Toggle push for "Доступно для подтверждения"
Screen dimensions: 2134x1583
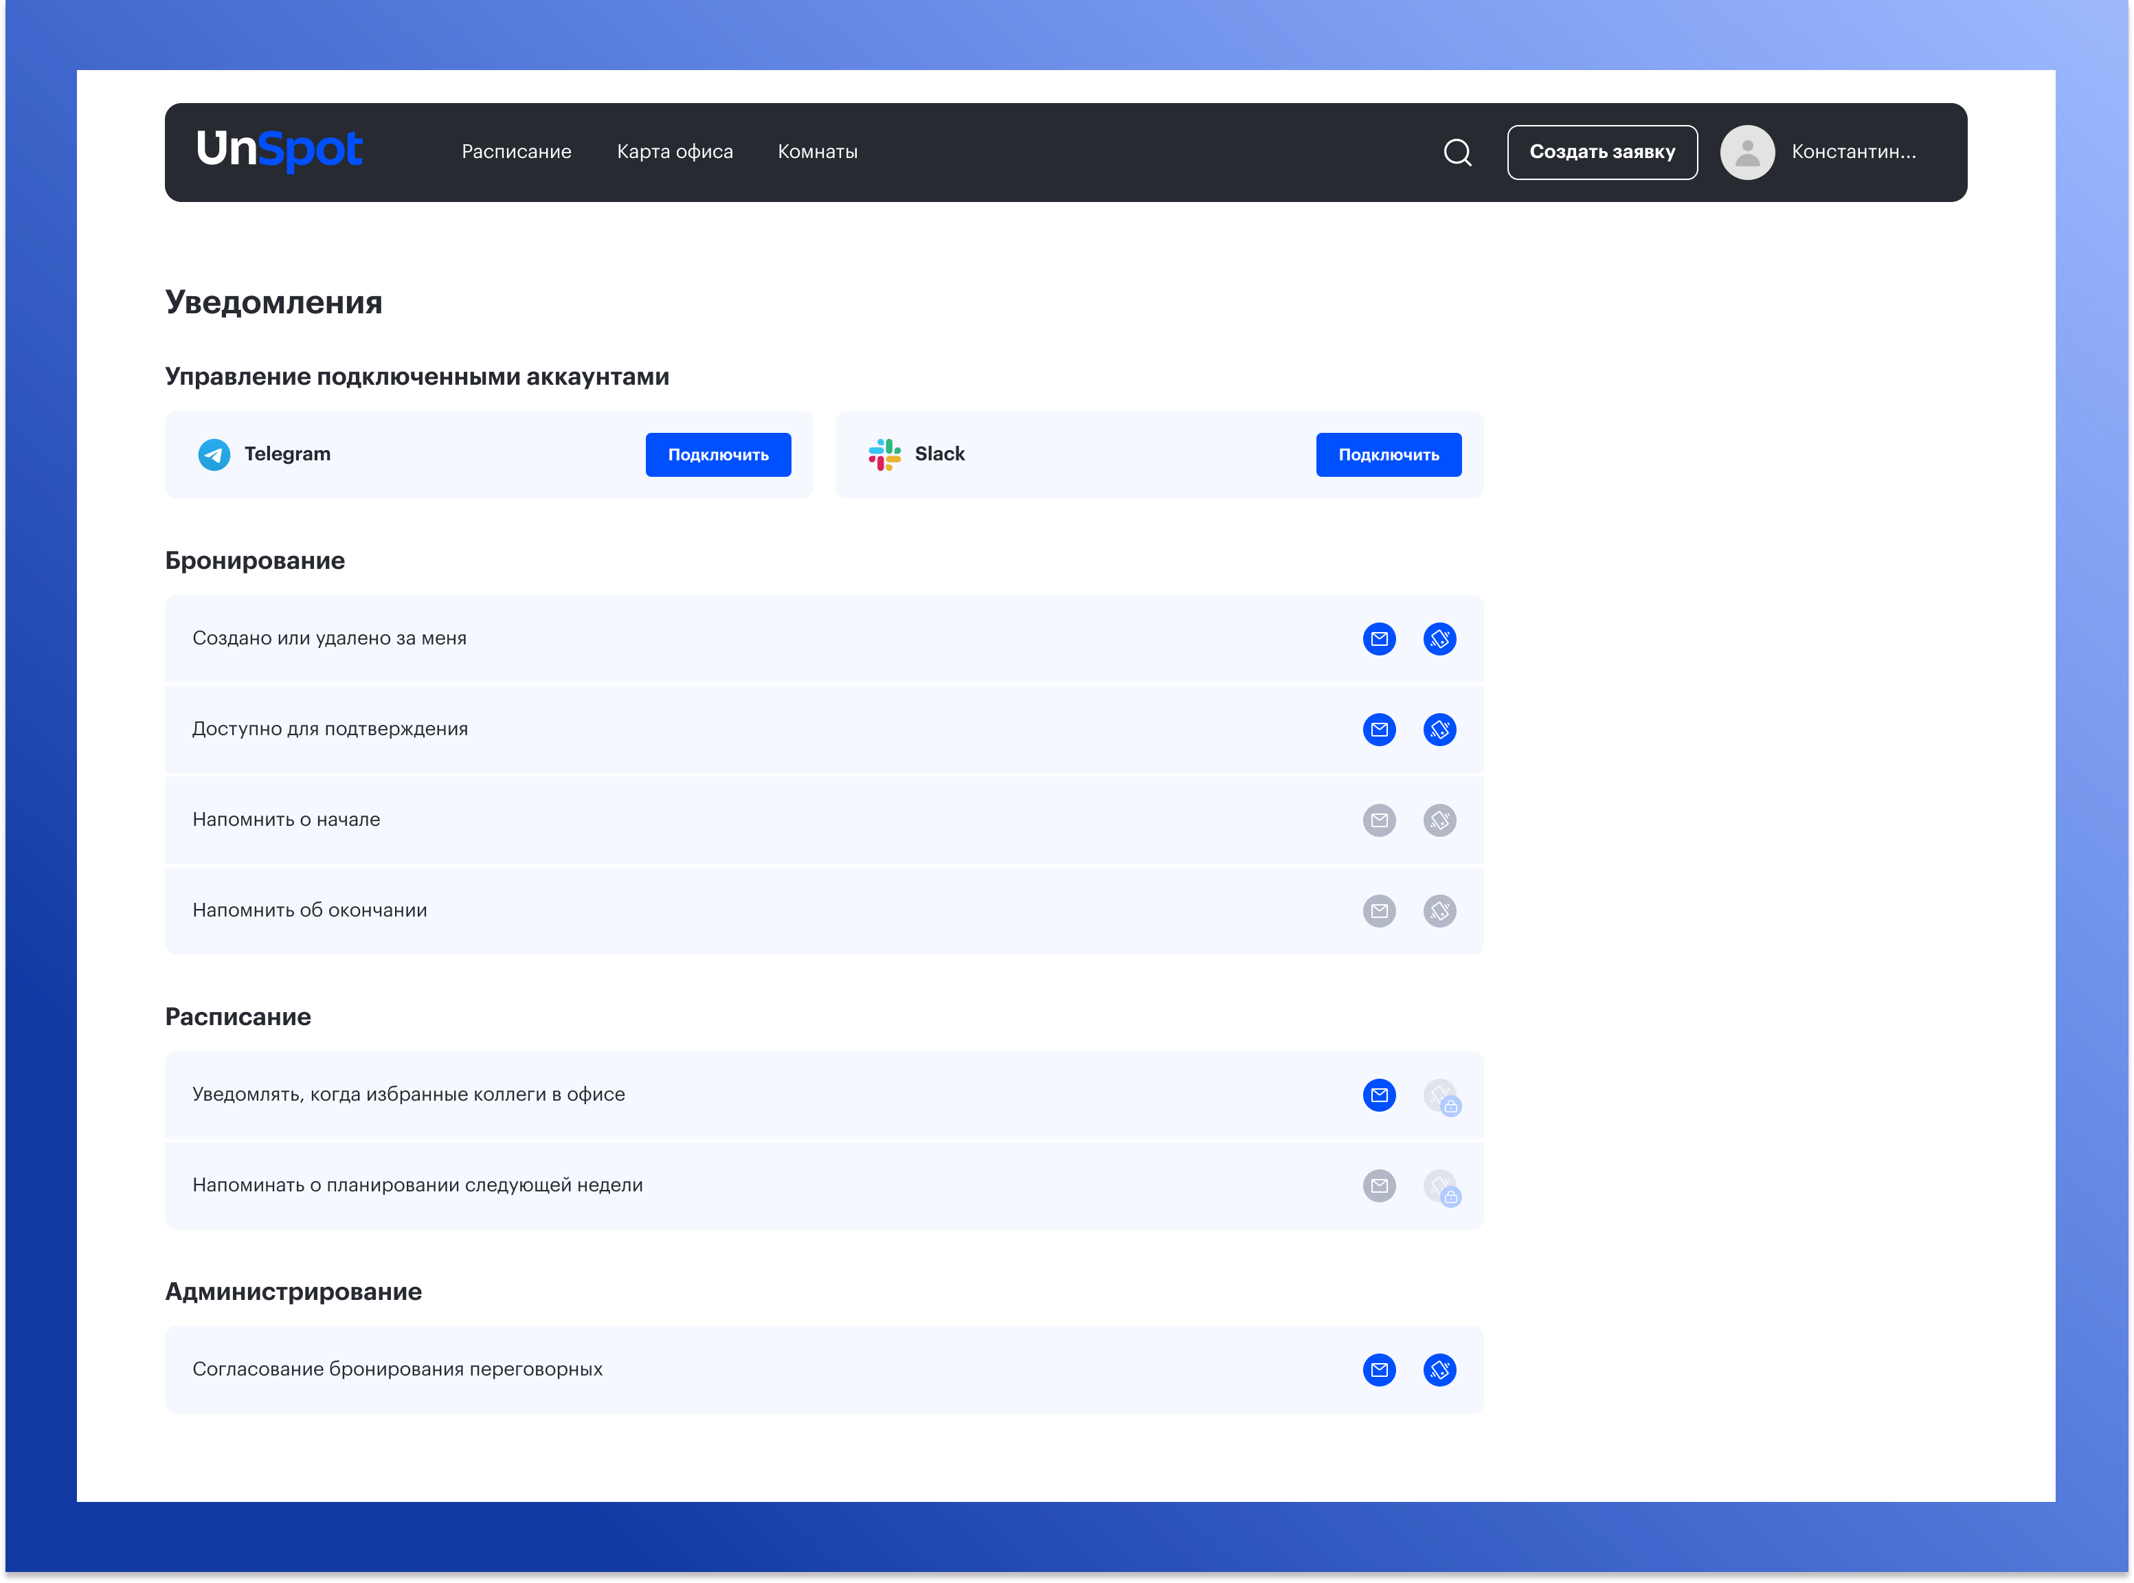click(1439, 730)
